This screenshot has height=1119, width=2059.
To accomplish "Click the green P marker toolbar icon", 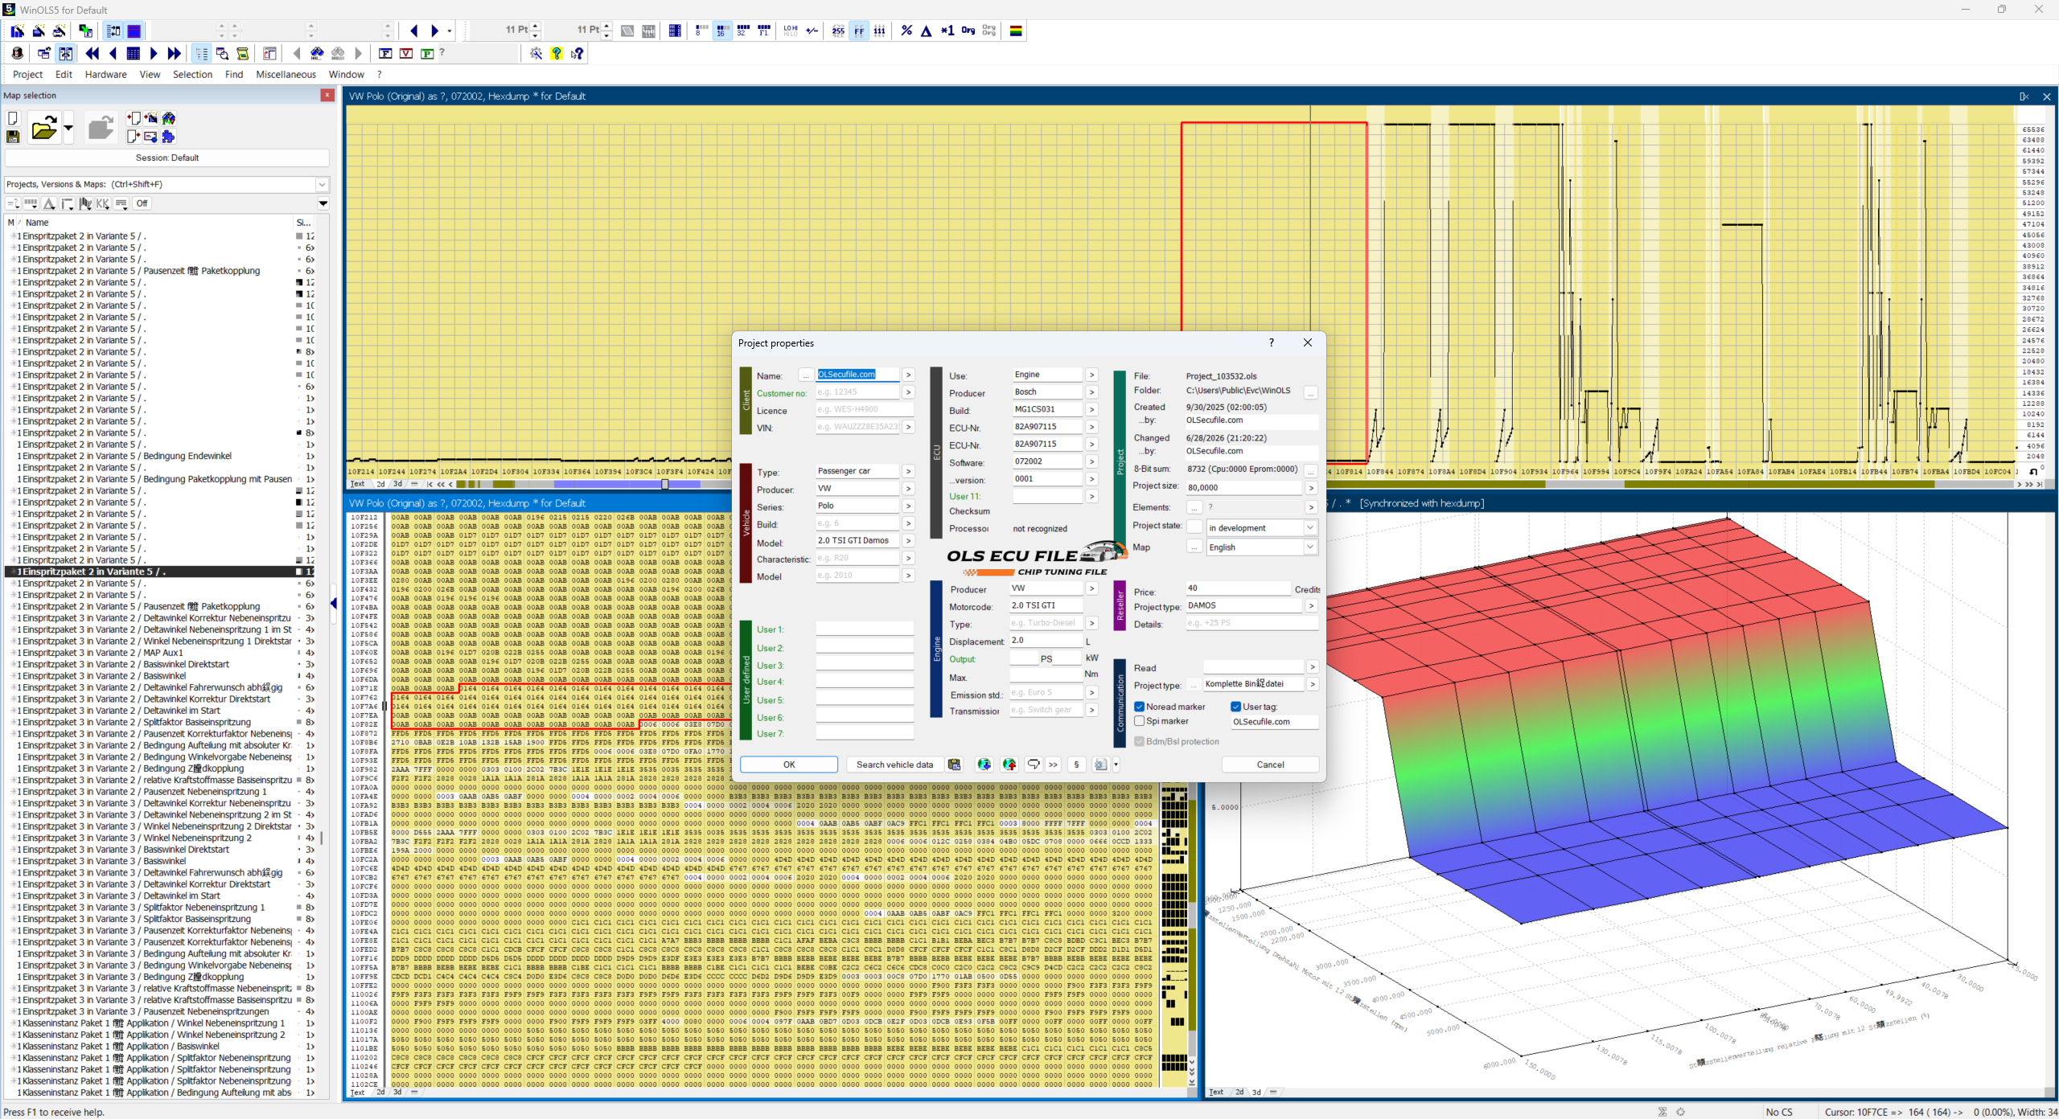I will pyautogui.click(x=427, y=53).
